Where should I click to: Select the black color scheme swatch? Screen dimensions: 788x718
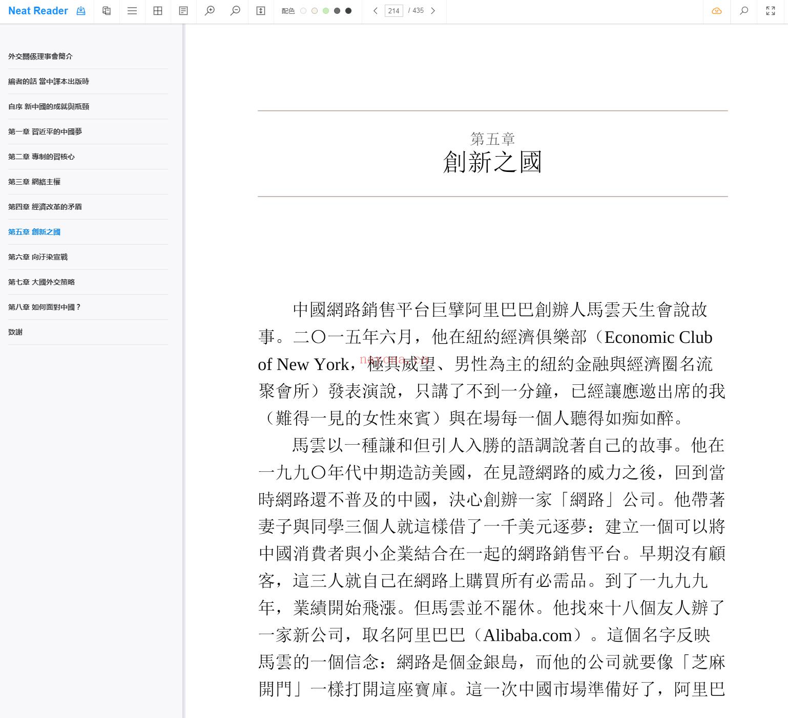pos(348,11)
